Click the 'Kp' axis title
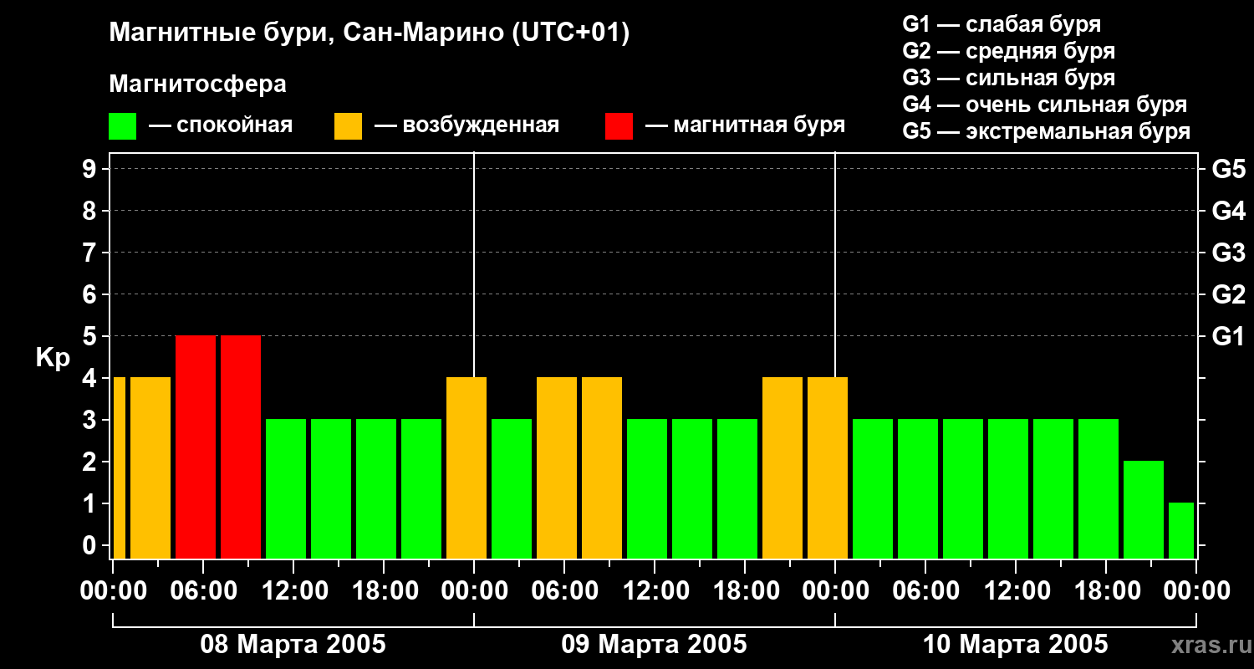 [x=53, y=359]
